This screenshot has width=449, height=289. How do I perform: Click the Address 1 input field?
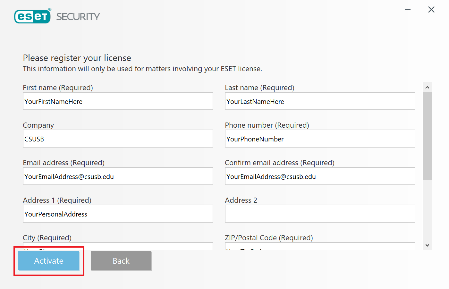(x=118, y=214)
